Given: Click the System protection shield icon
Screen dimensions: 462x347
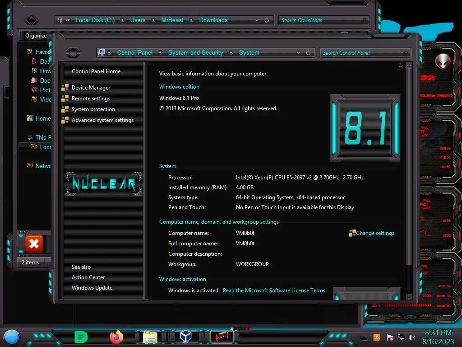Looking at the screenshot, I should [x=65, y=109].
